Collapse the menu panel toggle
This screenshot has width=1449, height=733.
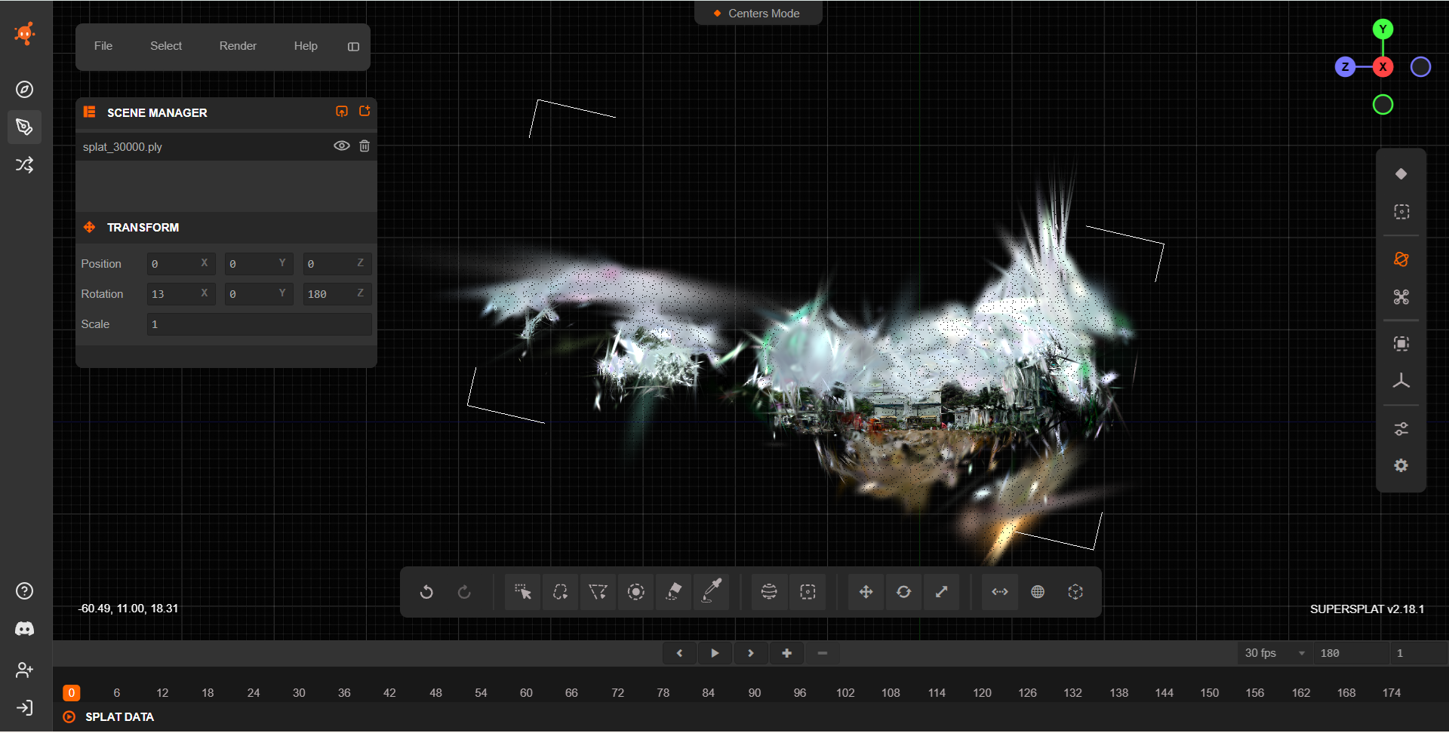pos(353,47)
